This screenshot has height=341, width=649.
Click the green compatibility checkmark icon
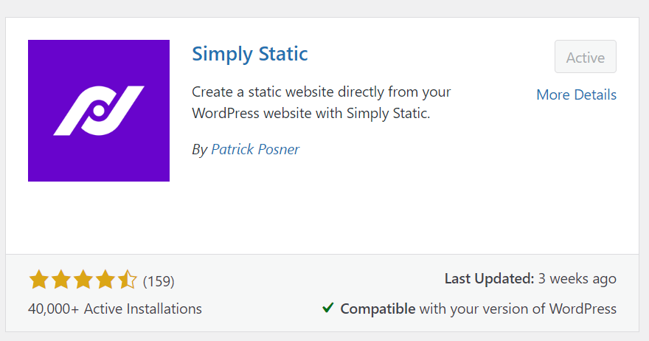[x=327, y=308]
